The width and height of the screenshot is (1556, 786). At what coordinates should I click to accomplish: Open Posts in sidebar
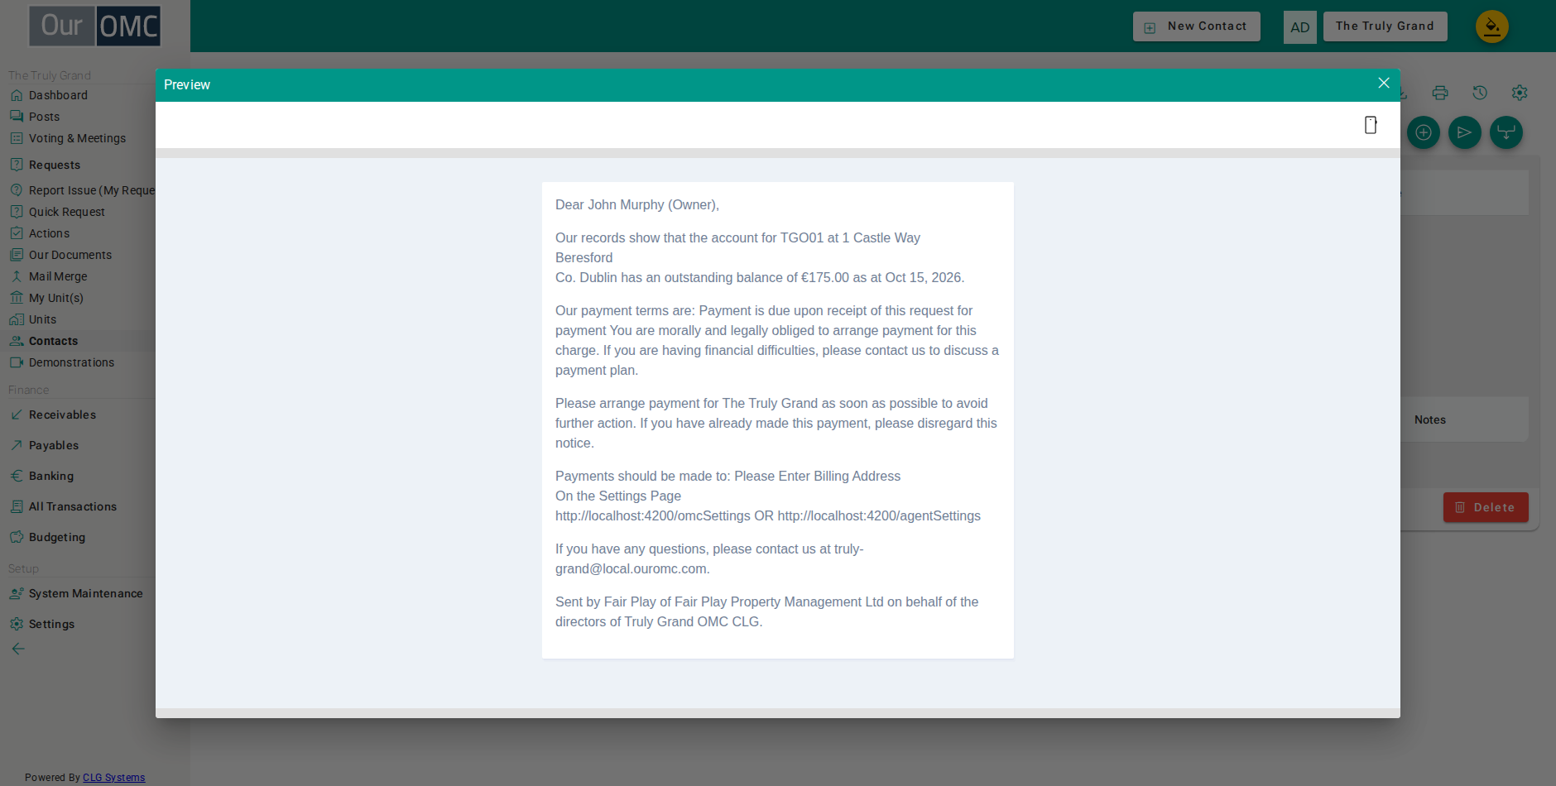[44, 117]
